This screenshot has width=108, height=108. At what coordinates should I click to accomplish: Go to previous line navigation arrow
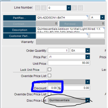44,8
